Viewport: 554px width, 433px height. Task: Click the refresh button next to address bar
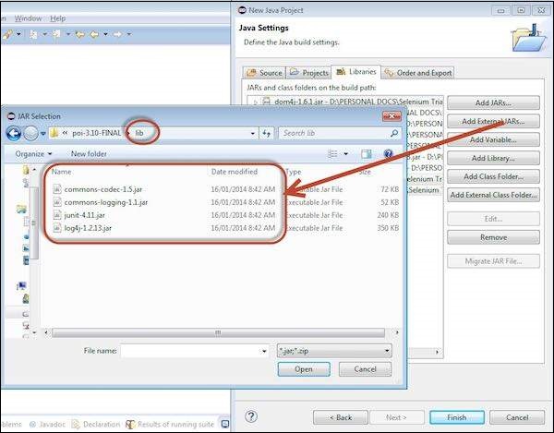[267, 133]
